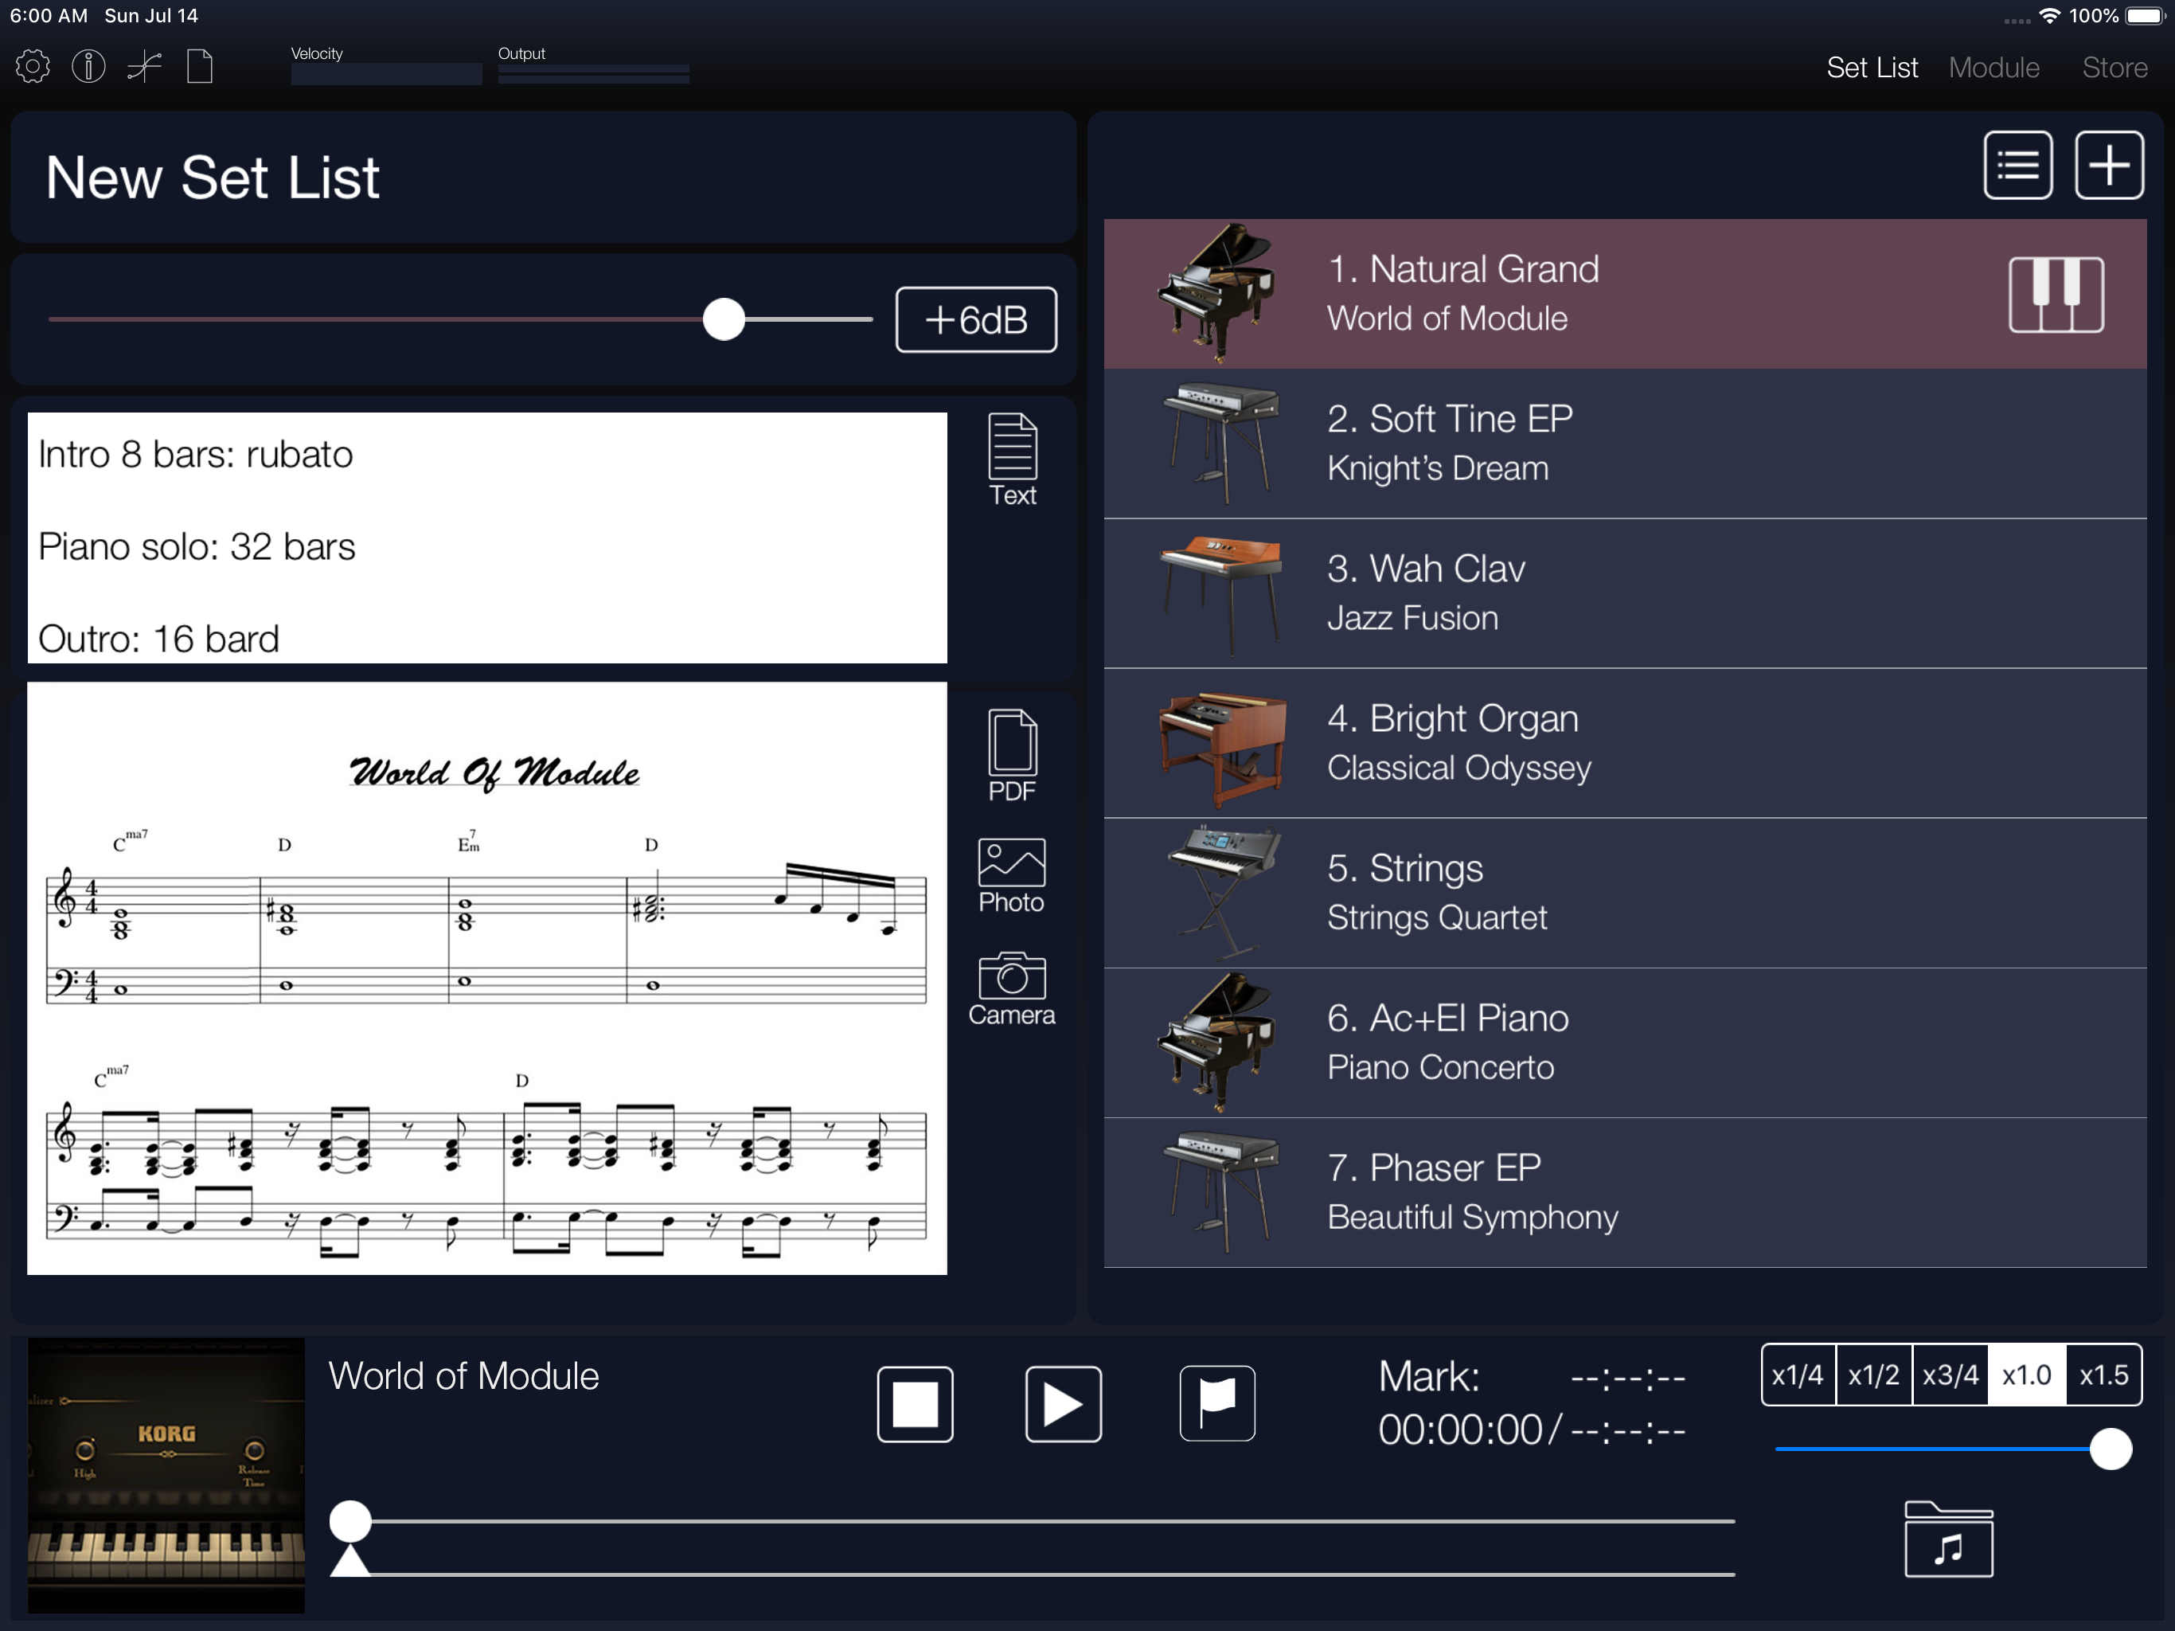Click the volume slider knob

pyautogui.click(x=724, y=319)
